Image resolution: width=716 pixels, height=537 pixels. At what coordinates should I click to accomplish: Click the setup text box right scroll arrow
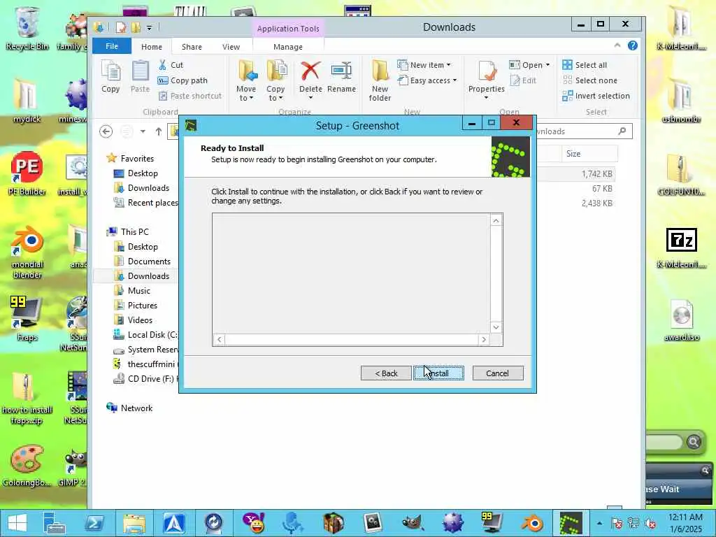click(x=484, y=339)
